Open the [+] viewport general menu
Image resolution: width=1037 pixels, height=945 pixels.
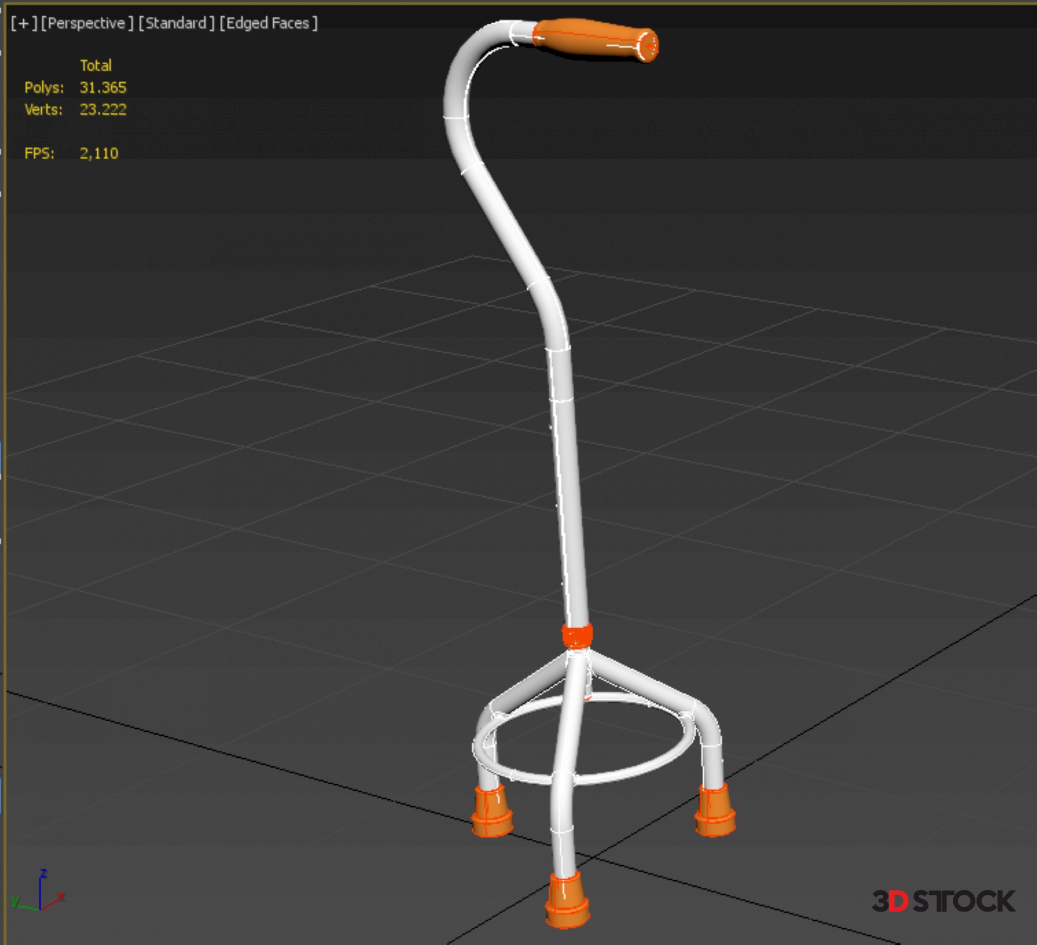click(x=24, y=23)
